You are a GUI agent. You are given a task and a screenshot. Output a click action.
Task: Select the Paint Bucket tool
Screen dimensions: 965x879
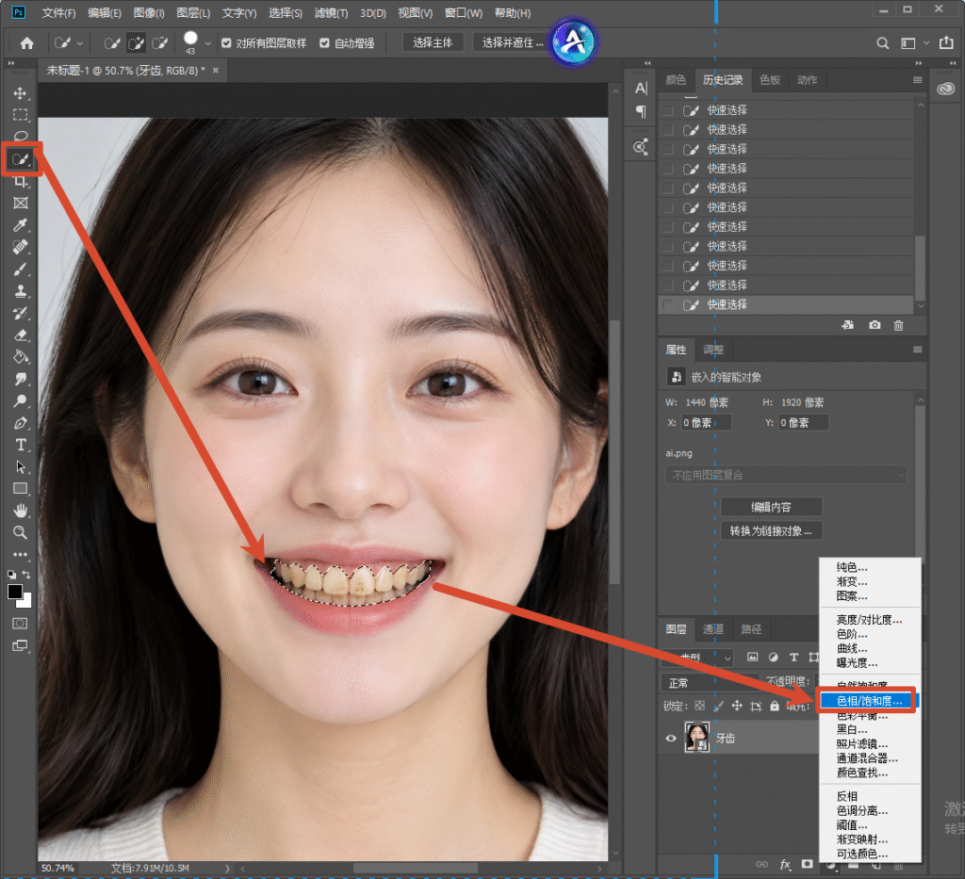click(21, 357)
